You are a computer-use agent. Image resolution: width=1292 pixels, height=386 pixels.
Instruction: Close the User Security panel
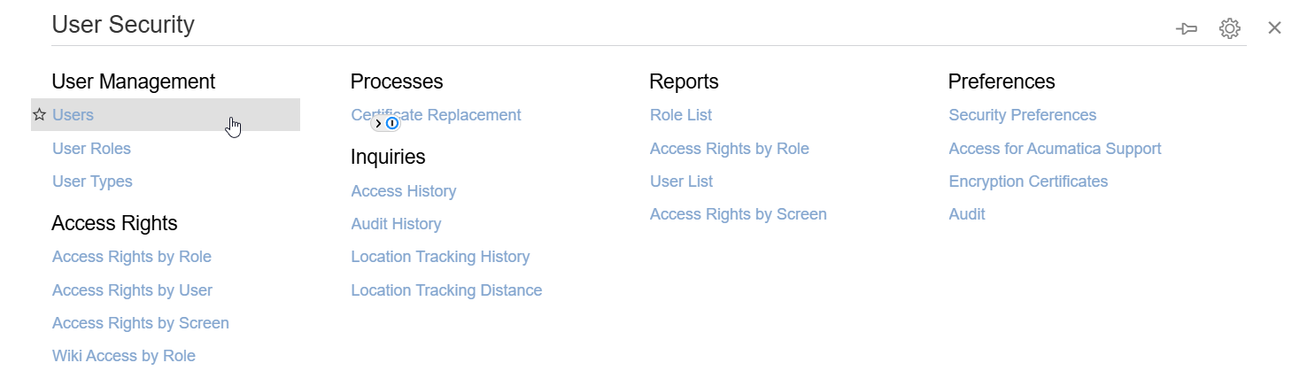[1274, 28]
